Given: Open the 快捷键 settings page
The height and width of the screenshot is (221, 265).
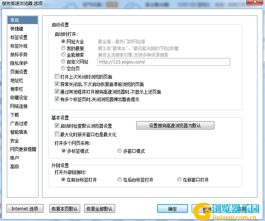Looking at the screenshot, I should 17,29.
